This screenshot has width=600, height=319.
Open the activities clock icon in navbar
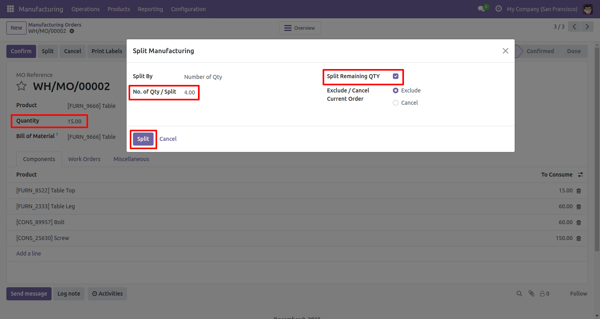click(499, 9)
